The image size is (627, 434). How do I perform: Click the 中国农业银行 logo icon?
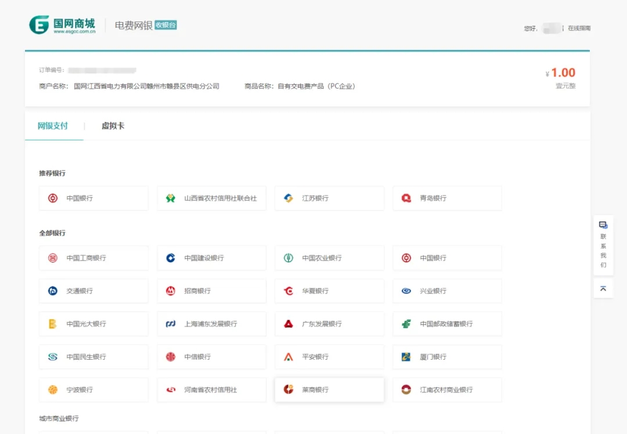click(x=289, y=258)
